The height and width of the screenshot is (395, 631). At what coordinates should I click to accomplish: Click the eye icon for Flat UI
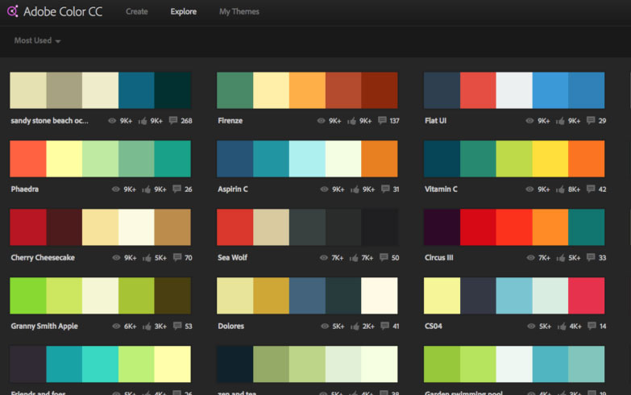point(529,120)
